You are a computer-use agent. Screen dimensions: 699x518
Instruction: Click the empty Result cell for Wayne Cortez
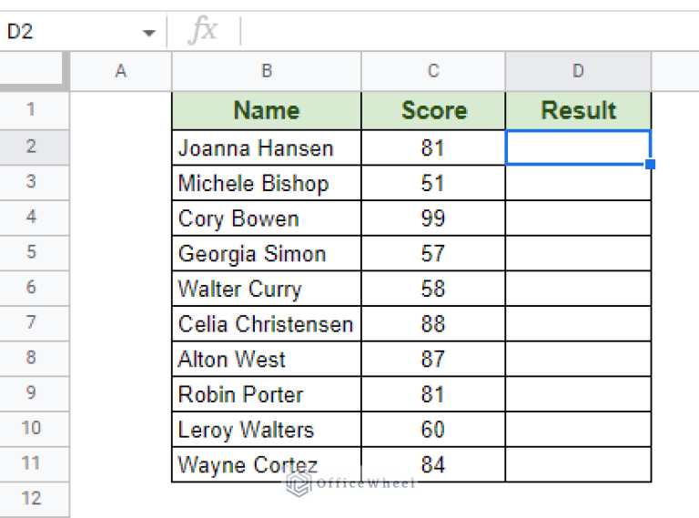pos(578,465)
